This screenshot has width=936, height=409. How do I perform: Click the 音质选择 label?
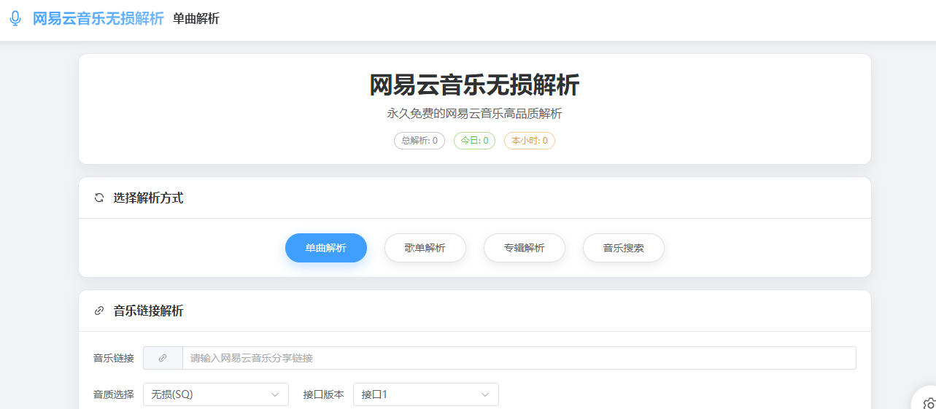(114, 394)
